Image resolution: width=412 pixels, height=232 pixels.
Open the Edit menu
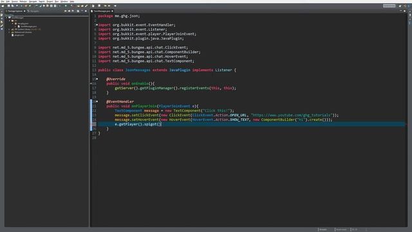coord(8,1)
